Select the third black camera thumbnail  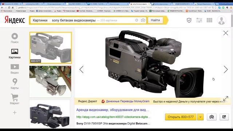[x=50, y=114]
